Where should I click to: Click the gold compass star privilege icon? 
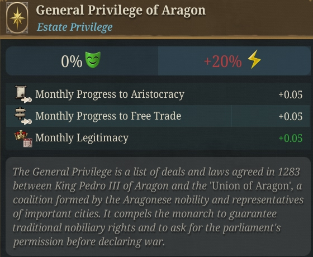pyautogui.click(x=17, y=18)
